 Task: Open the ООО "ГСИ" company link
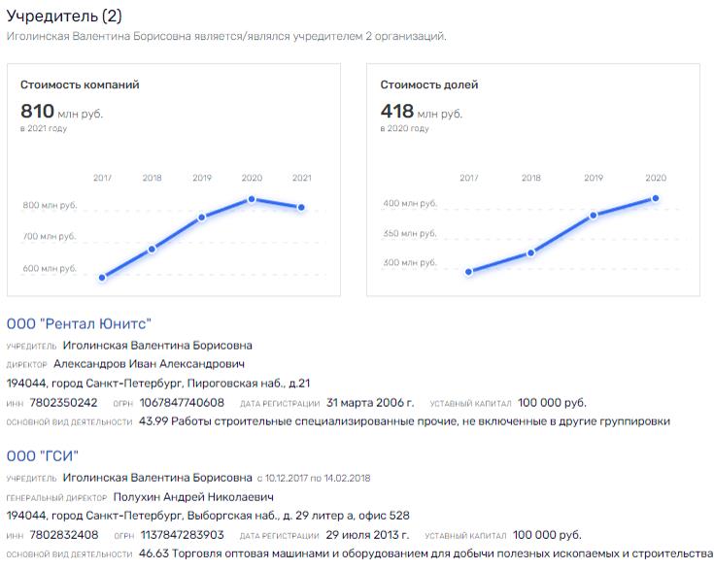tap(43, 455)
